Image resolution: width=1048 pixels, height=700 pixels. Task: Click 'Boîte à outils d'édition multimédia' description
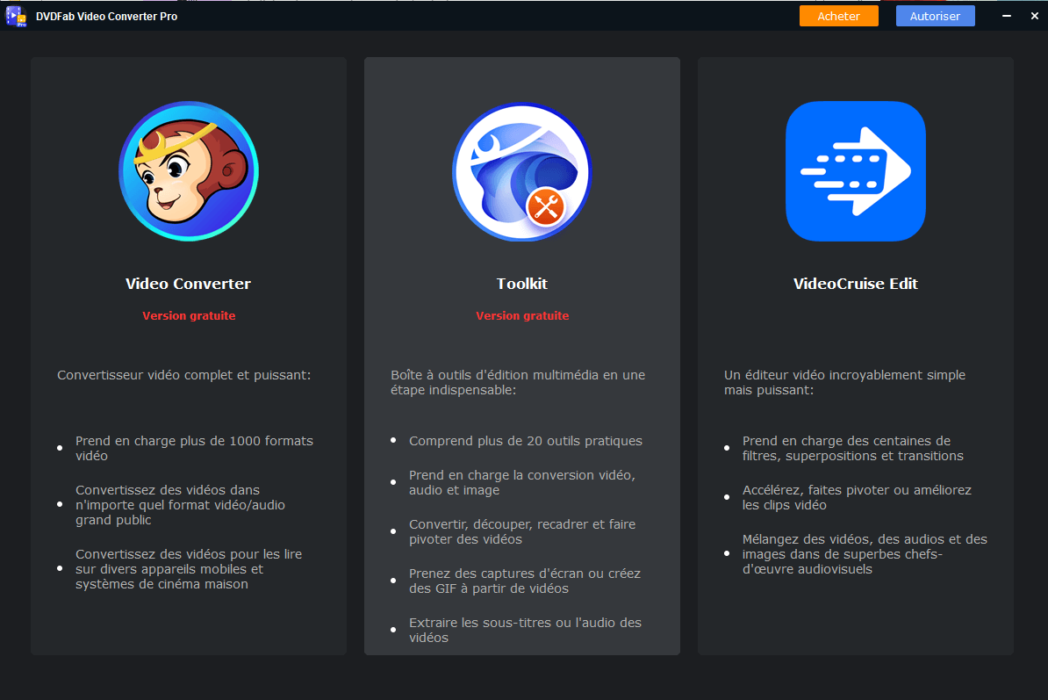click(x=518, y=382)
